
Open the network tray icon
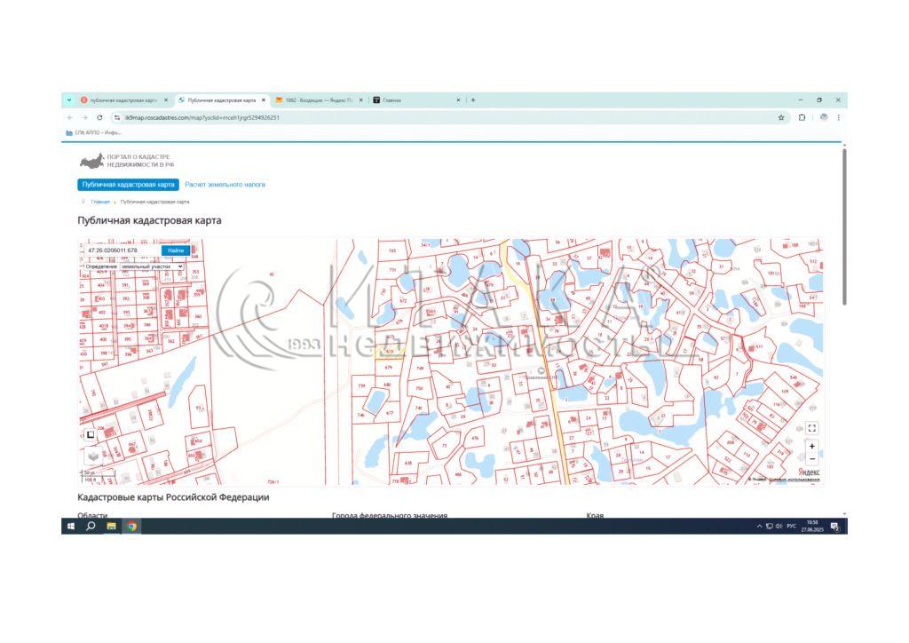tap(770, 527)
